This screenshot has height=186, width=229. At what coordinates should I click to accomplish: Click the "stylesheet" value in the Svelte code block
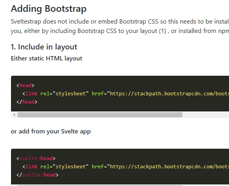tap(71, 166)
